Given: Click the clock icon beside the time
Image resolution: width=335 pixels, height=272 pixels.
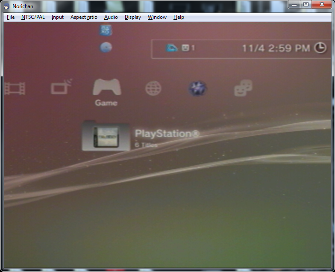Looking at the screenshot, I should 320,48.
